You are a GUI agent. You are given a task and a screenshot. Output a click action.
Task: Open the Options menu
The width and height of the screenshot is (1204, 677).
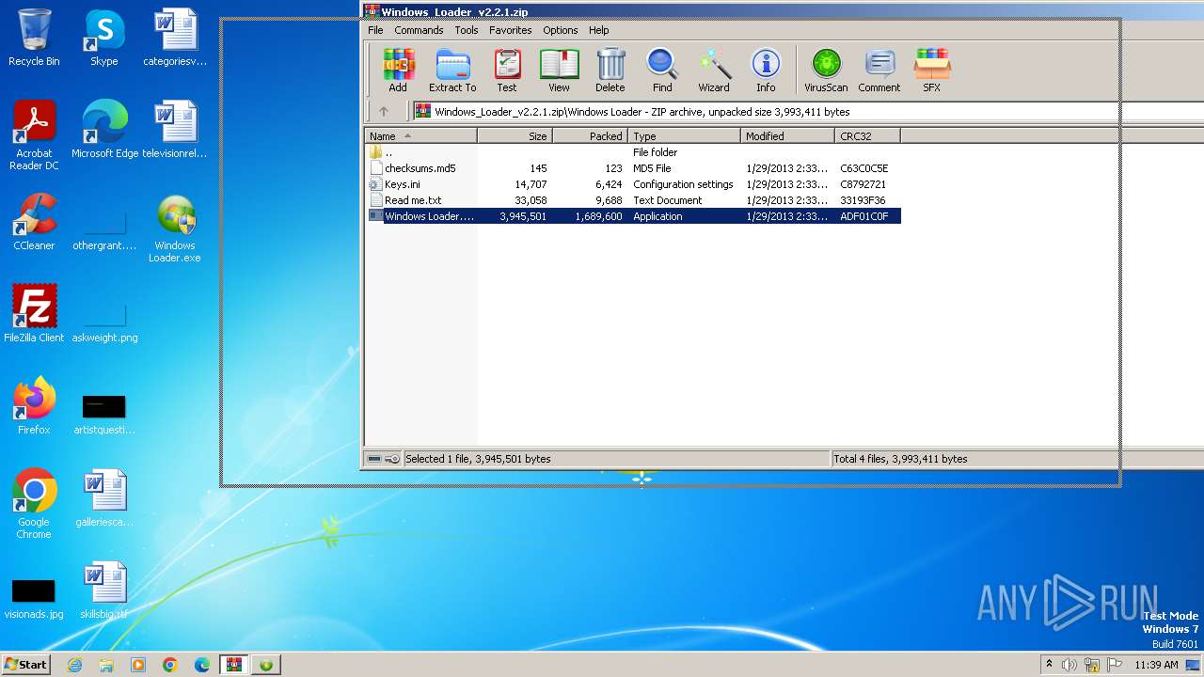pos(560,30)
